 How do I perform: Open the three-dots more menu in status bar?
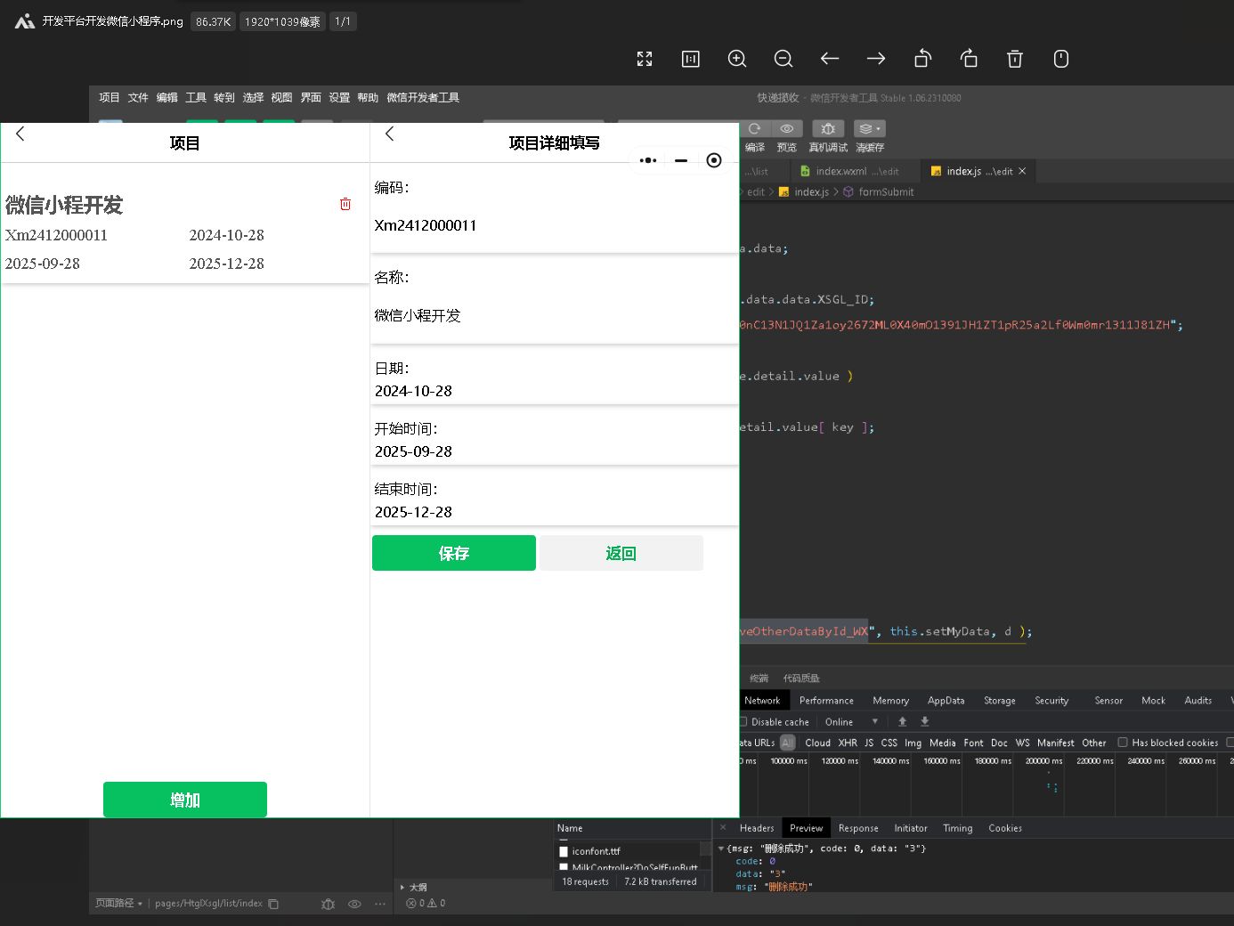pyautogui.click(x=380, y=904)
